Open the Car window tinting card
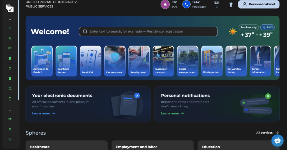This screenshot has width=287, height=150. point(236,61)
